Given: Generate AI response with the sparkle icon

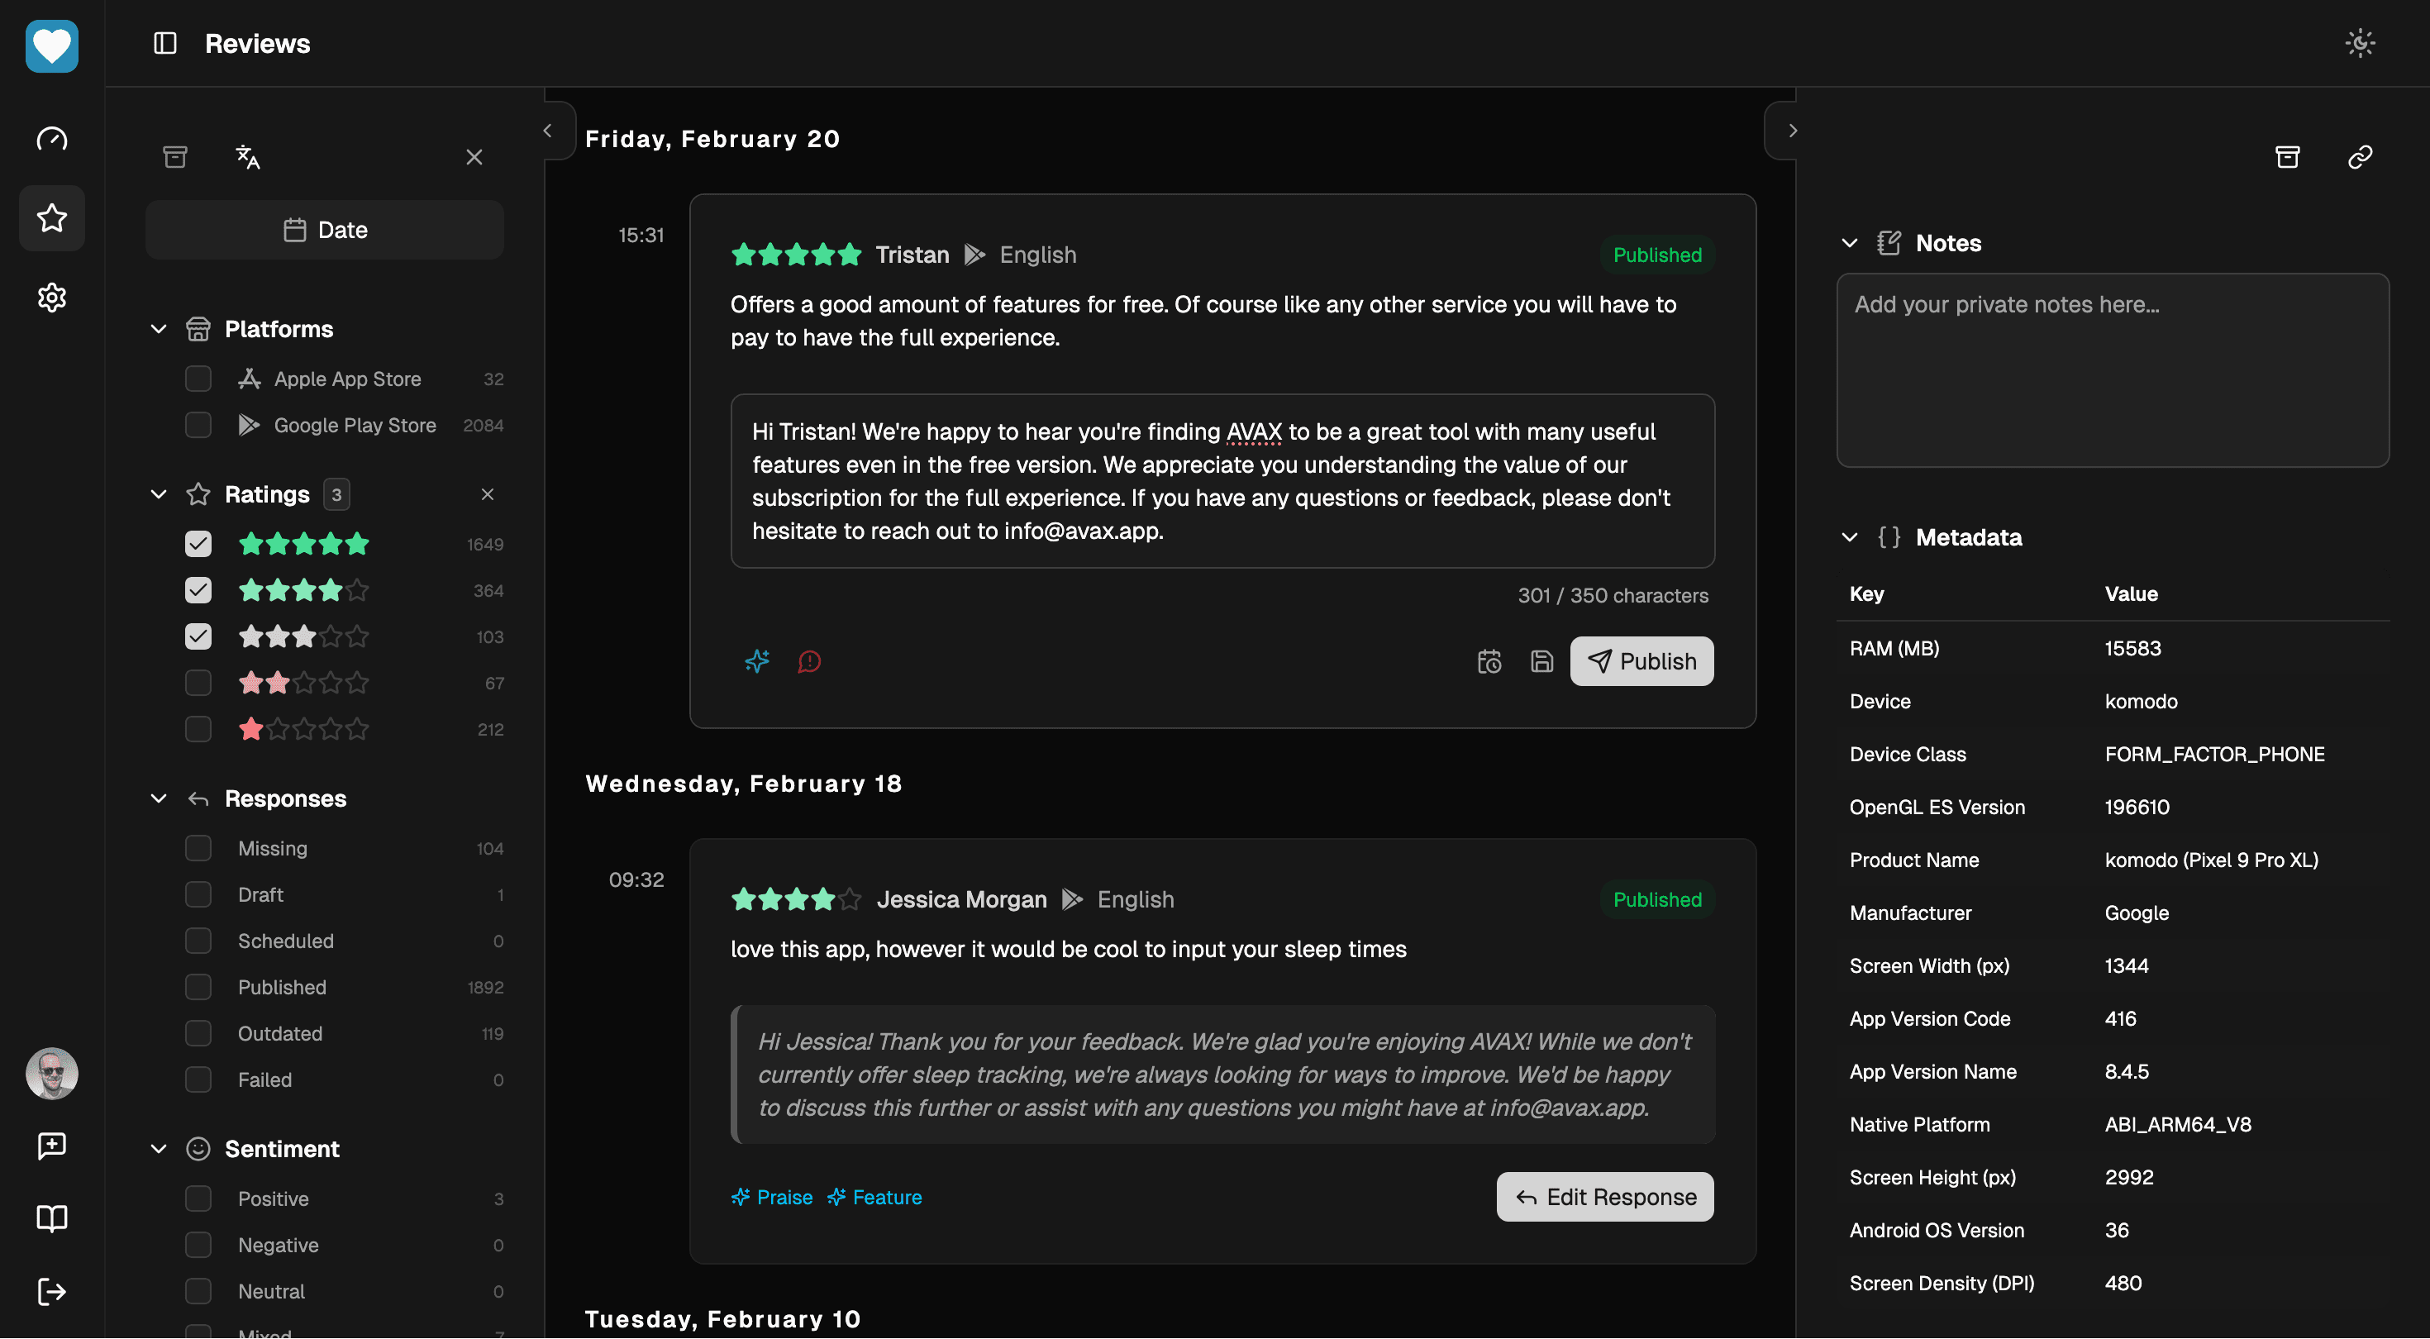Looking at the screenshot, I should [756, 661].
